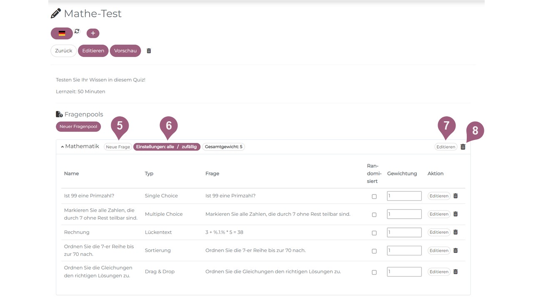Delete the Drag & Drop question
Image resolution: width=533 pixels, height=300 pixels.
coord(456,272)
